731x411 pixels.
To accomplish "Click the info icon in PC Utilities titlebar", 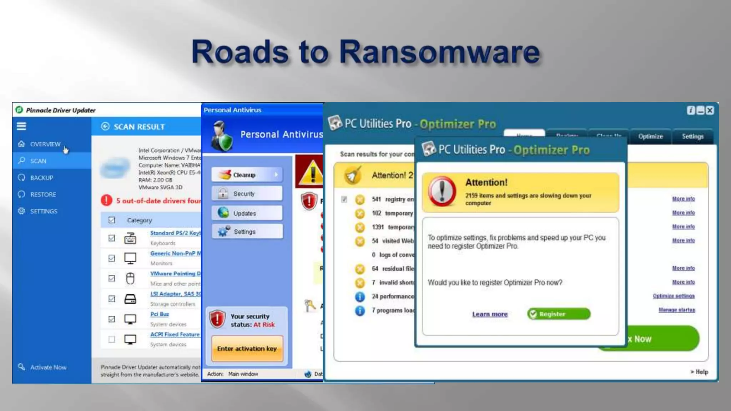I will click(691, 111).
